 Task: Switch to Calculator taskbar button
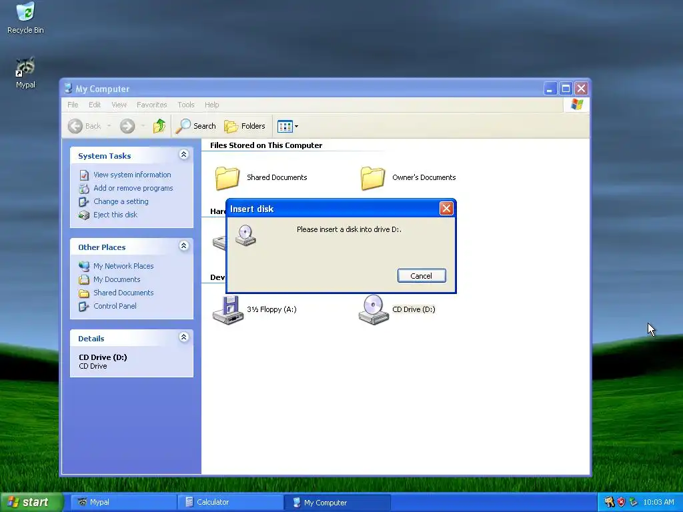(x=230, y=503)
